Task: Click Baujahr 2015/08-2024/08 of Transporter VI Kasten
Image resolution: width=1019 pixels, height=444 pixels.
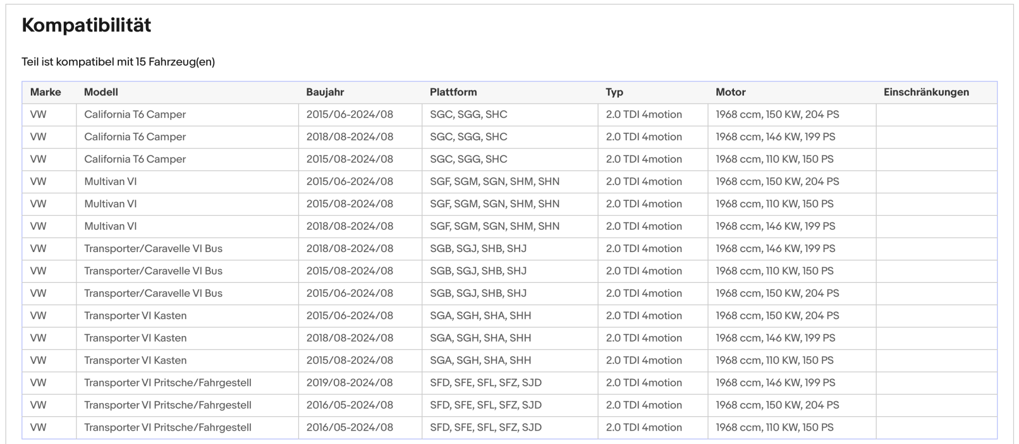Action: [350, 360]
